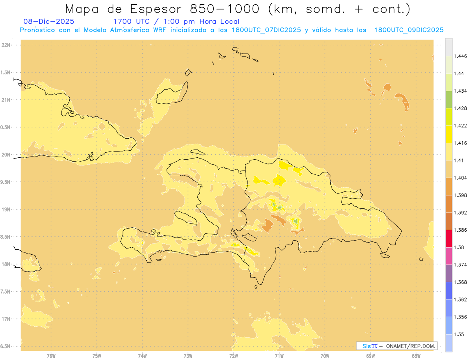Select the legend value 1.434
This screenshot has height=361, width=467.
(x=460, y=91)
